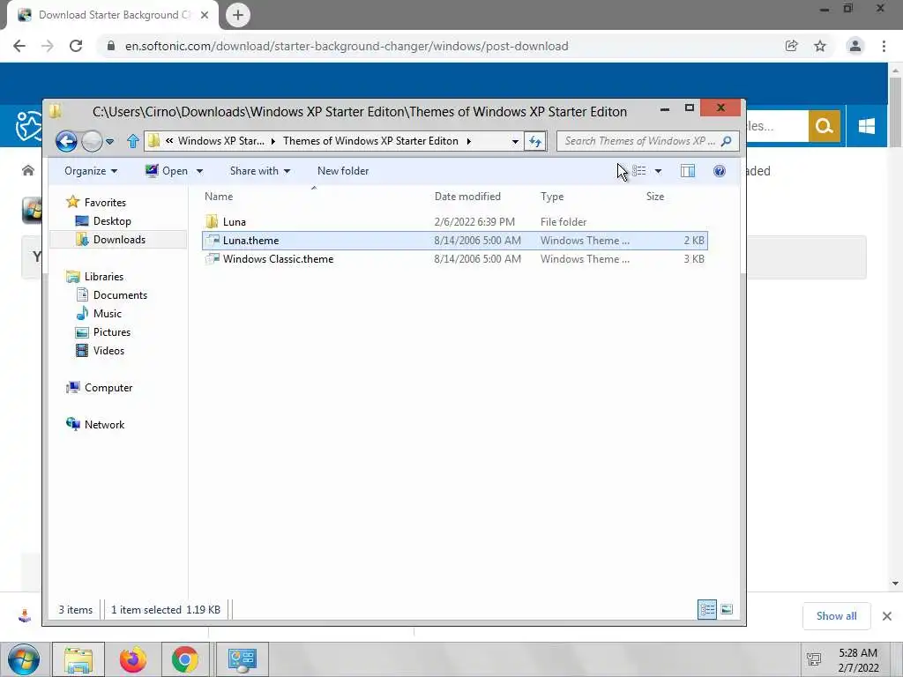This screenshot has height=677, width=903.
Task: Click Open toolbar button
Action: click(167, 171)
